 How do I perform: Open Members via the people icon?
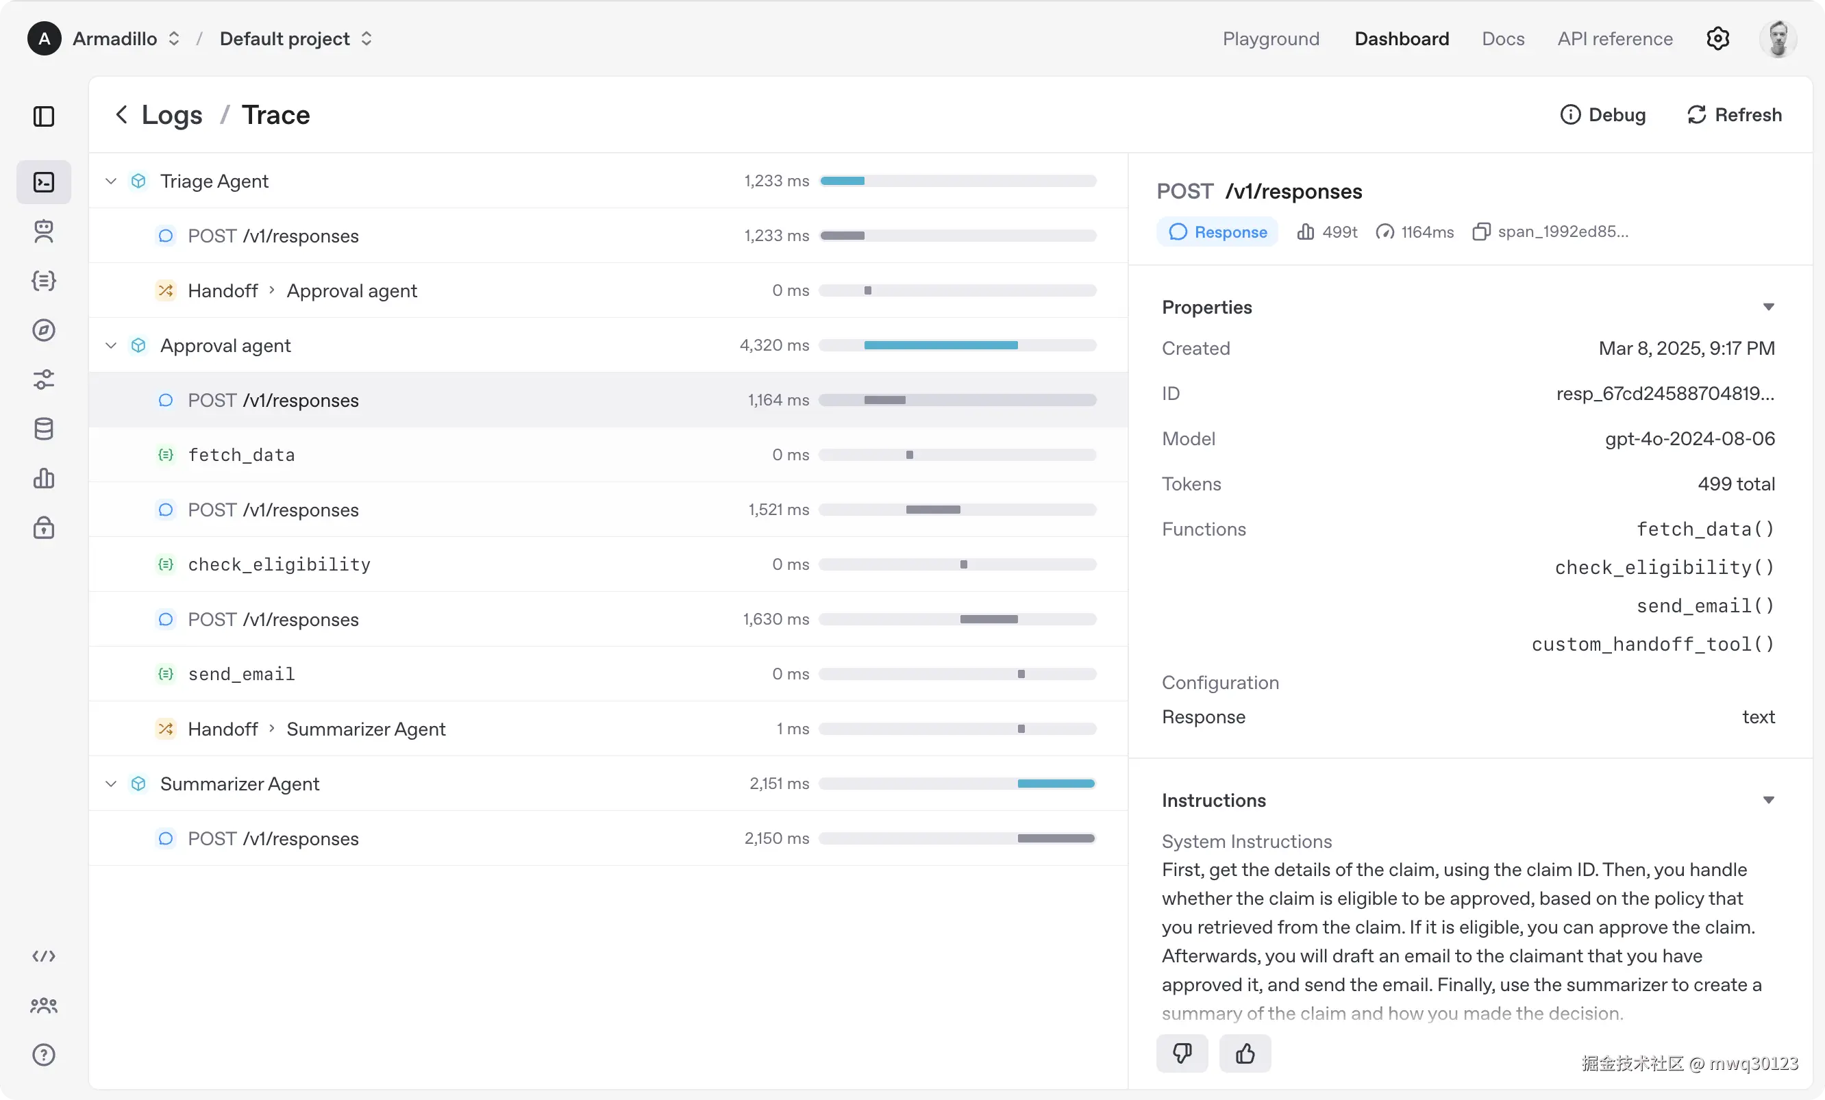(44, 1005)
